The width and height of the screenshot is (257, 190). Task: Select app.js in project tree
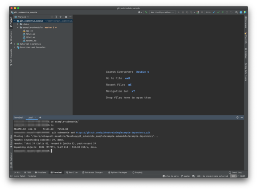point(28,31)
